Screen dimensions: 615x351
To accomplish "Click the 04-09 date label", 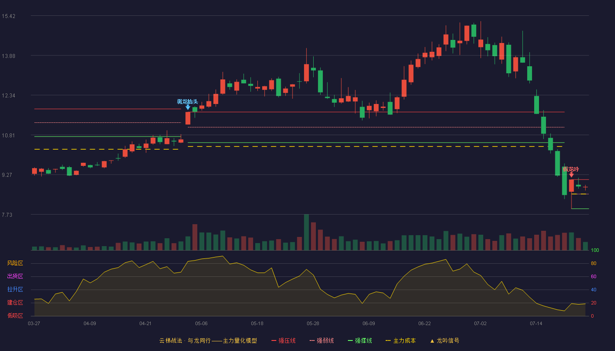I will 90,323.
